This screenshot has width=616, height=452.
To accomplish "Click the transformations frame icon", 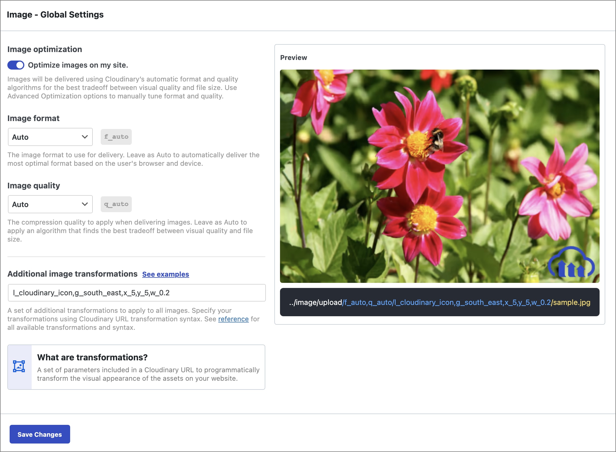I will coord(19,366).
